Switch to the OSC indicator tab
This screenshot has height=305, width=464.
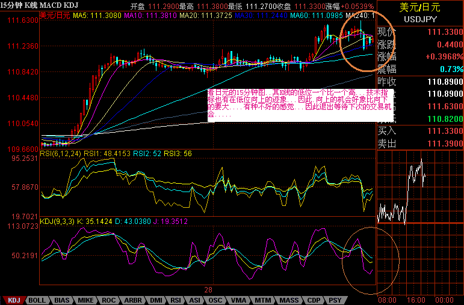215,300
